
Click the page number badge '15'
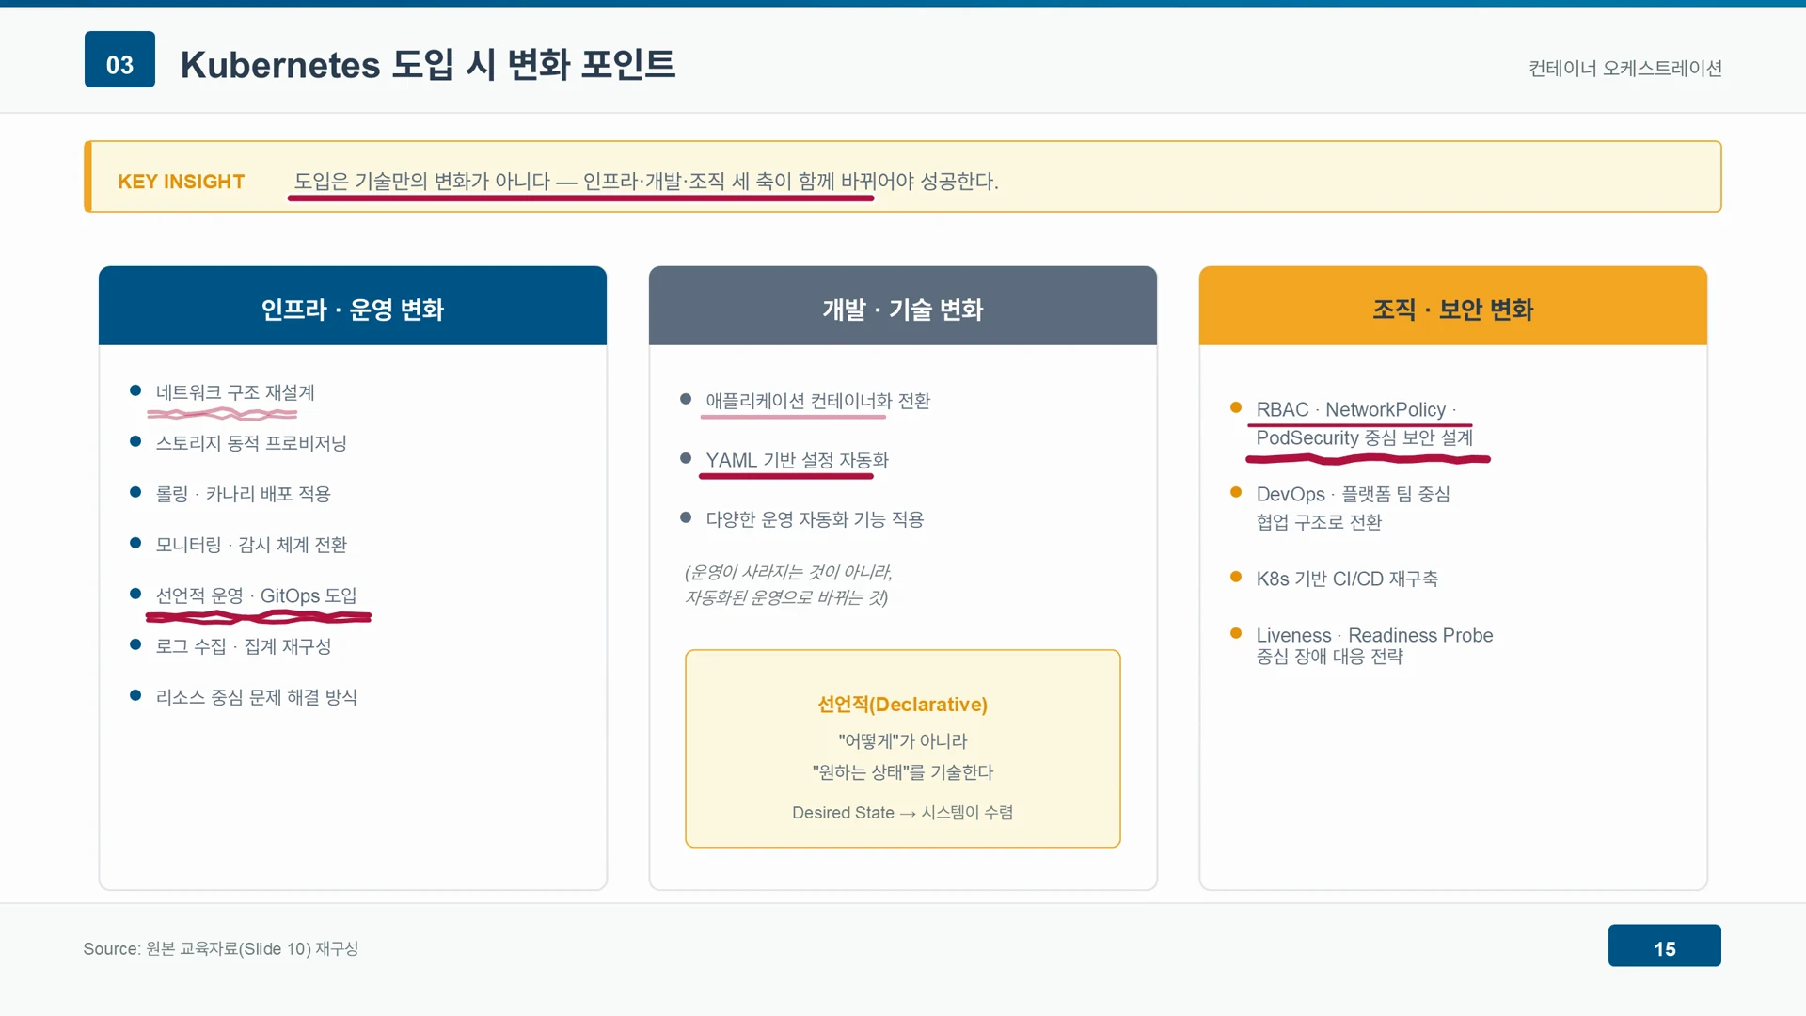pyautogui.click(x=1665, y=945)
